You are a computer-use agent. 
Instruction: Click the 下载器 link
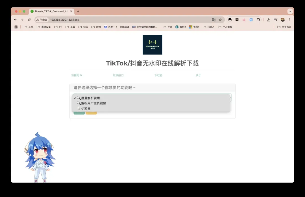click(158, 75)
